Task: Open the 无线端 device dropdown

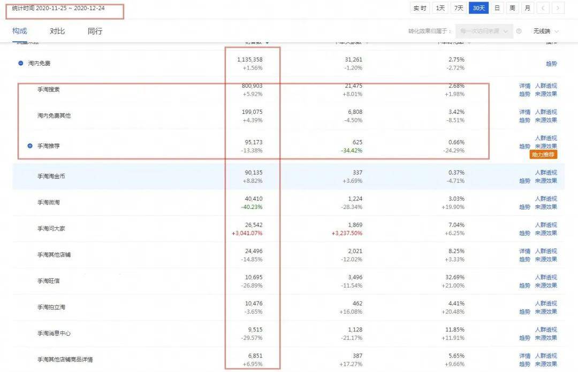Action: (x=545, y=32)
